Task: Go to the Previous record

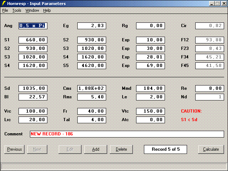Action: click(15, 149)
